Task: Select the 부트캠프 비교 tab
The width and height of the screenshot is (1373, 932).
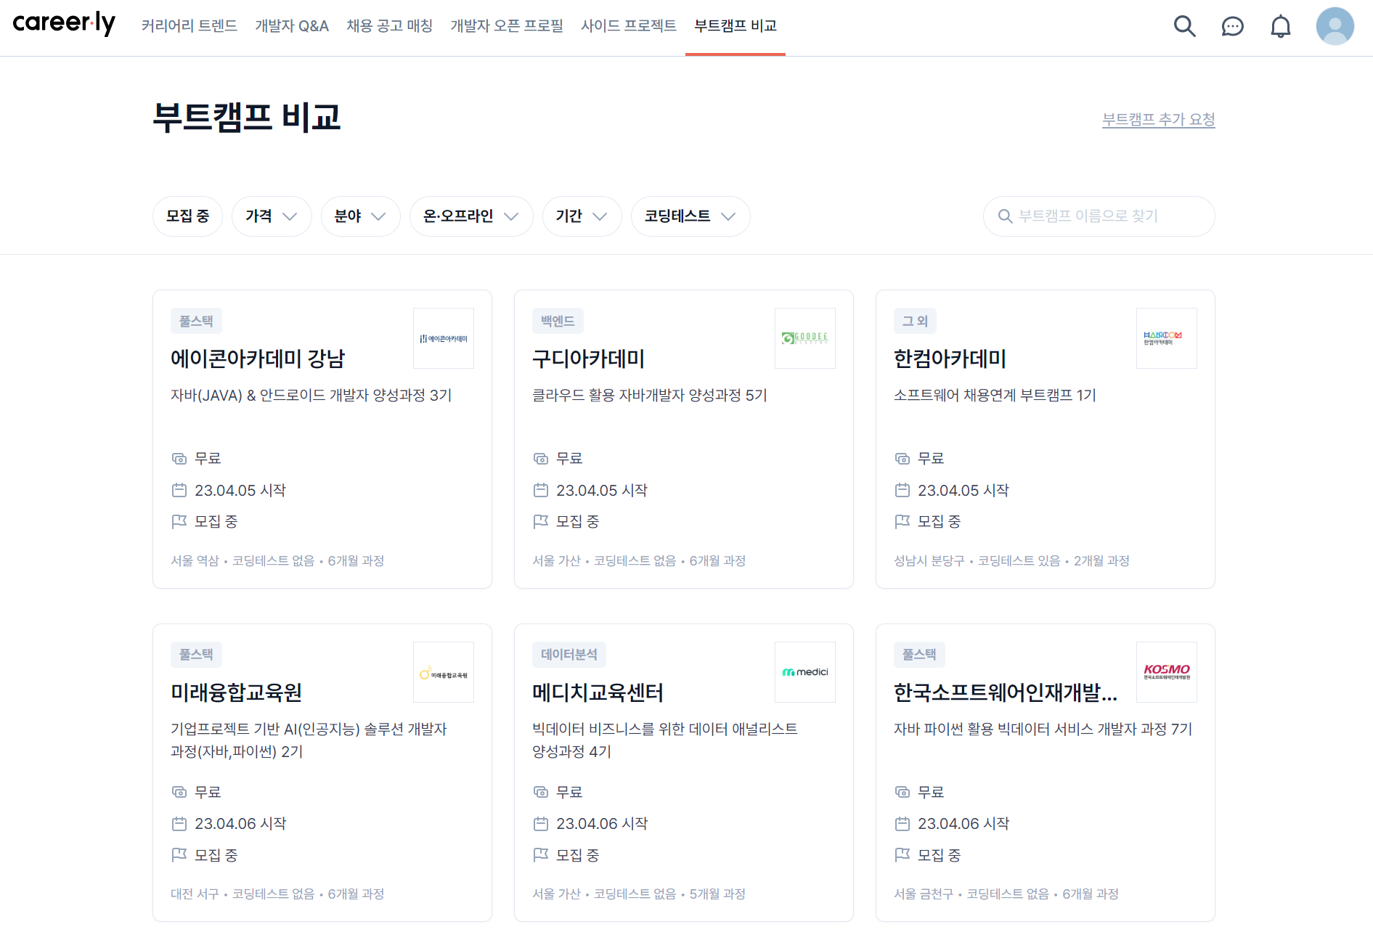Action: pyautogui.click(x=736, y=26)
